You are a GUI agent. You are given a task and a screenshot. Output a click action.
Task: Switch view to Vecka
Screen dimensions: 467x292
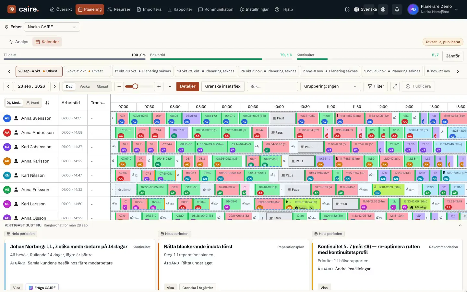[x=85, y=86]
